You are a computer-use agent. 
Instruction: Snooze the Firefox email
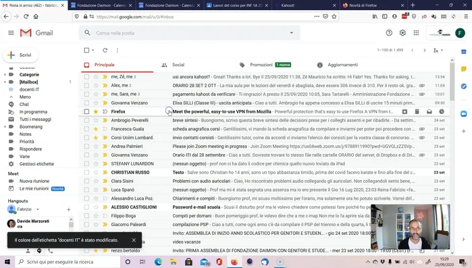442,111
